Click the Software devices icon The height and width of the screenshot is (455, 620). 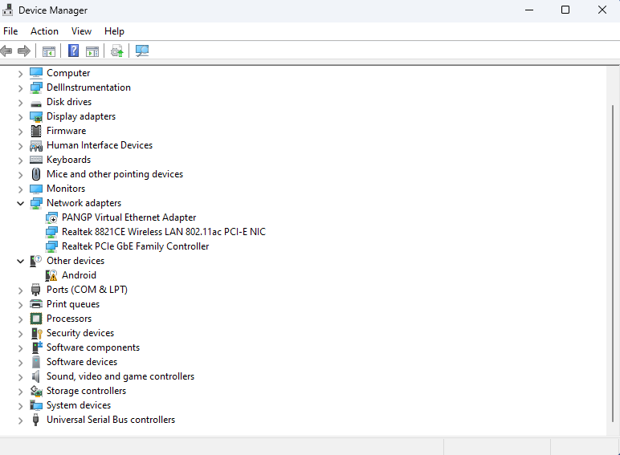pyautogui.click(x=36, y=362)
